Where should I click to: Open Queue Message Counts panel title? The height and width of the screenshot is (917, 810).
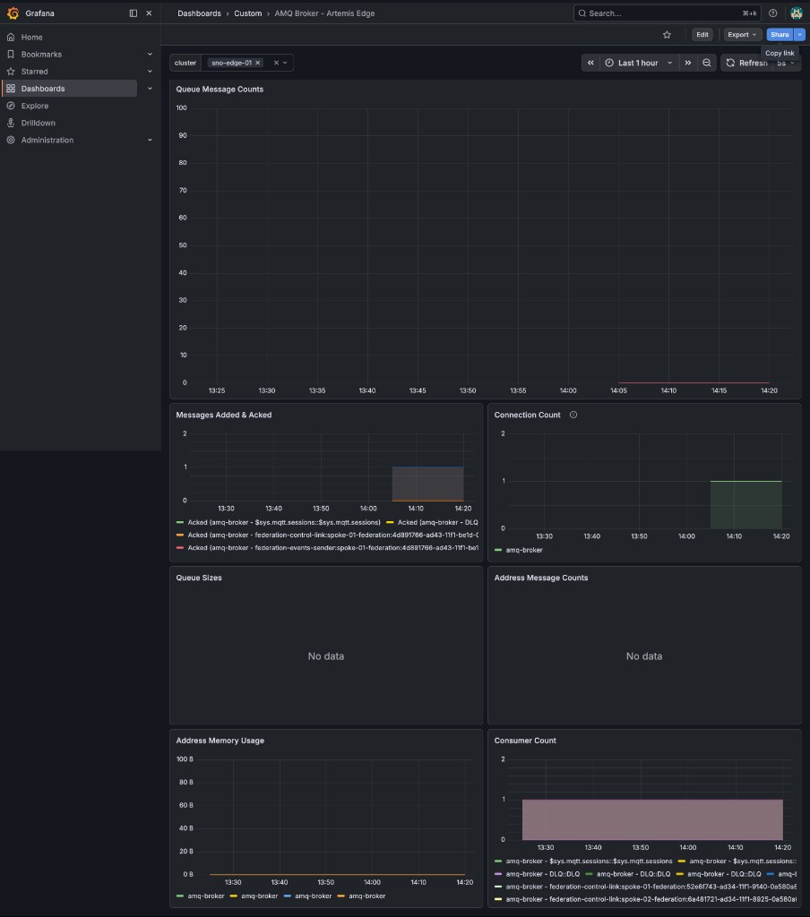220,90
